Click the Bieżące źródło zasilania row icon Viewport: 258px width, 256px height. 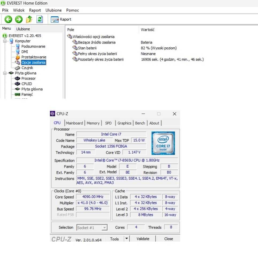click(x=75, y=42)
